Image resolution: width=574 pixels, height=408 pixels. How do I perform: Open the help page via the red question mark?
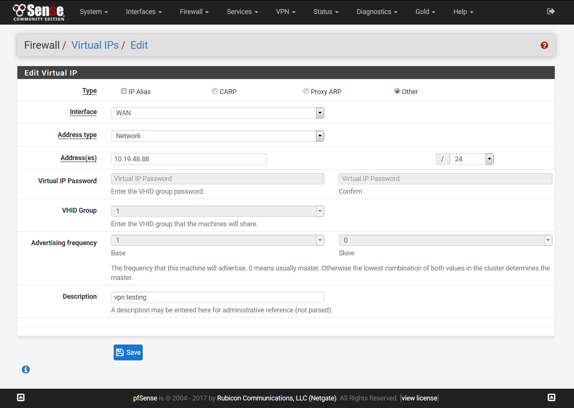click(x=544, y=45)
